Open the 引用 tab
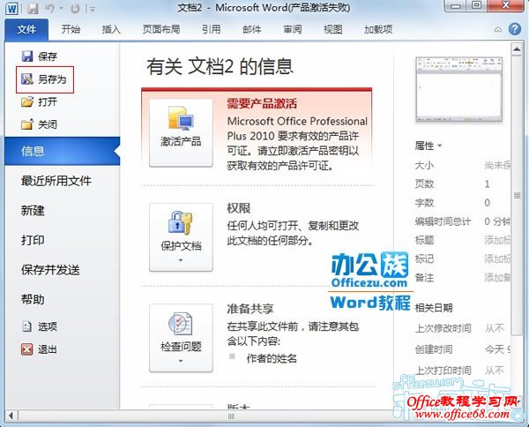 coord(212,29)
